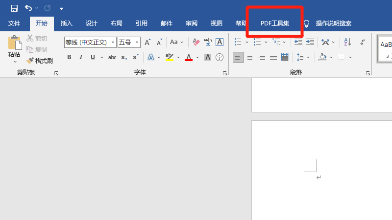Toggle bold formatting

pyautogui.click(x=69, y=57)
